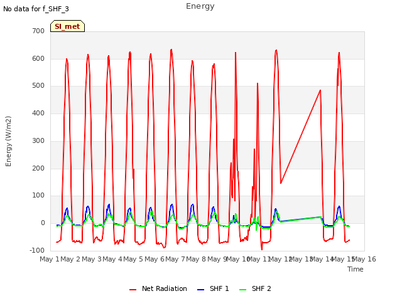The image size is (402, 301).
Task: Click the 500 y-axis tick label
Action: (38, 86)
